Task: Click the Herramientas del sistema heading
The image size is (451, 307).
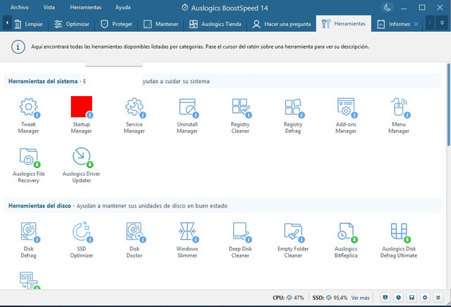Action: pyautogui.click(x=43, y=81)
